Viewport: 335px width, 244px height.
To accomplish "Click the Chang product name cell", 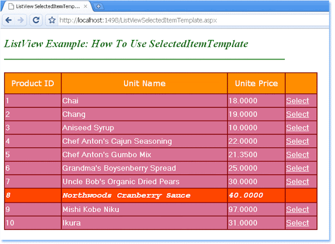I will tap(144, 114).
